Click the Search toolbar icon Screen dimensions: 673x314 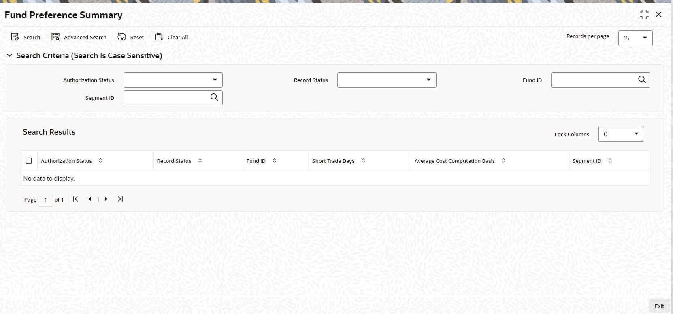15,37
